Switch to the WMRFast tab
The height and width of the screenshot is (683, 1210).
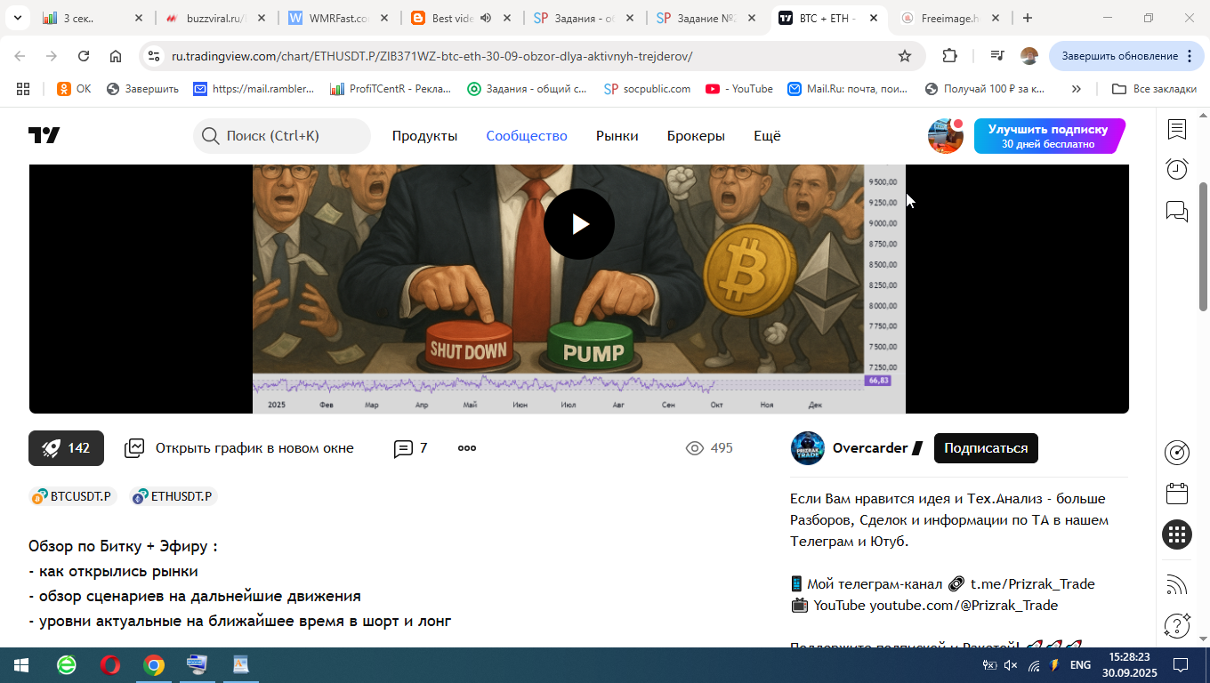pyautogui.click(x=339, y=18)
